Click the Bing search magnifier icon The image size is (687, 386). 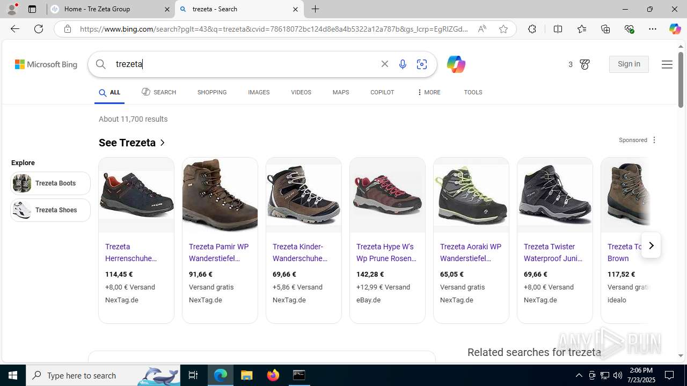point(101,64)
